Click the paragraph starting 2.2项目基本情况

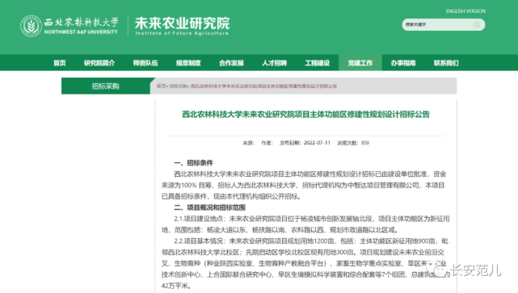click(305, 263)
